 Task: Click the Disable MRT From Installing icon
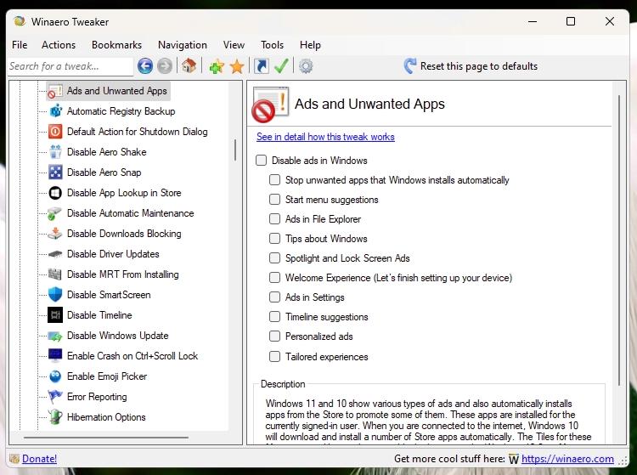55,274
